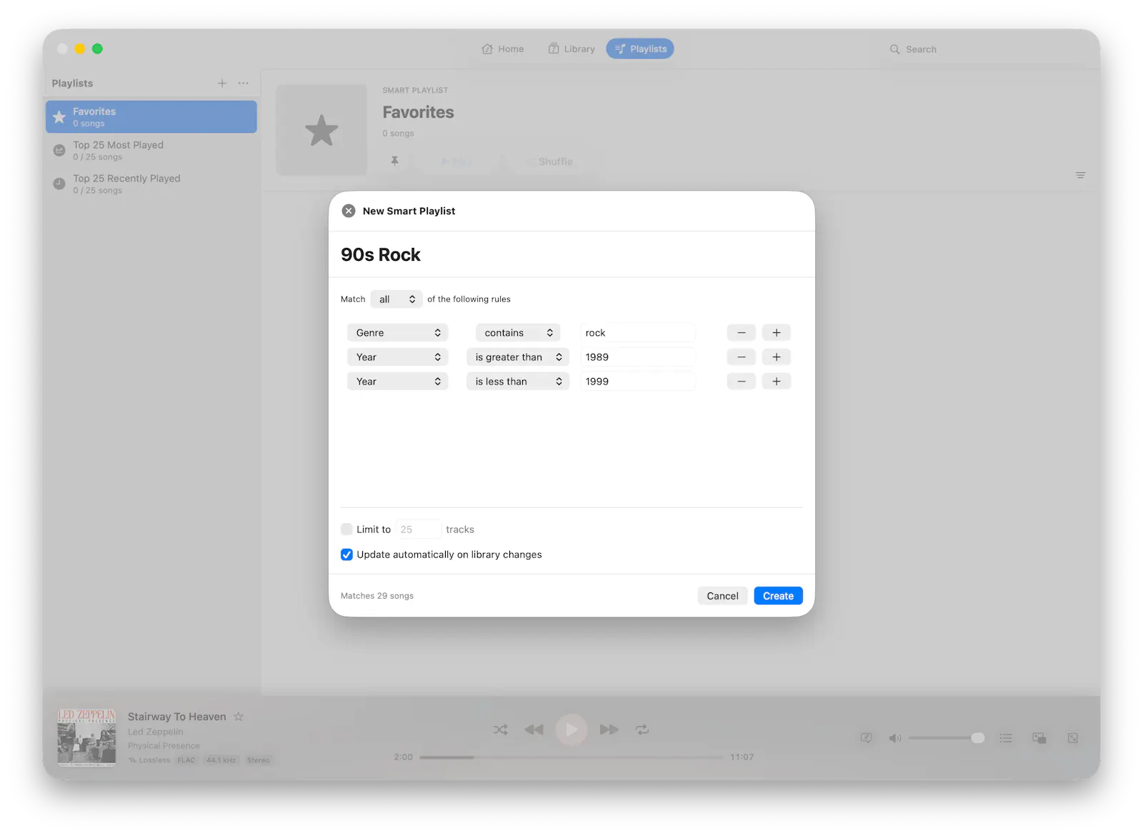Close the New Smart Playlist dialog

[349, 211]
